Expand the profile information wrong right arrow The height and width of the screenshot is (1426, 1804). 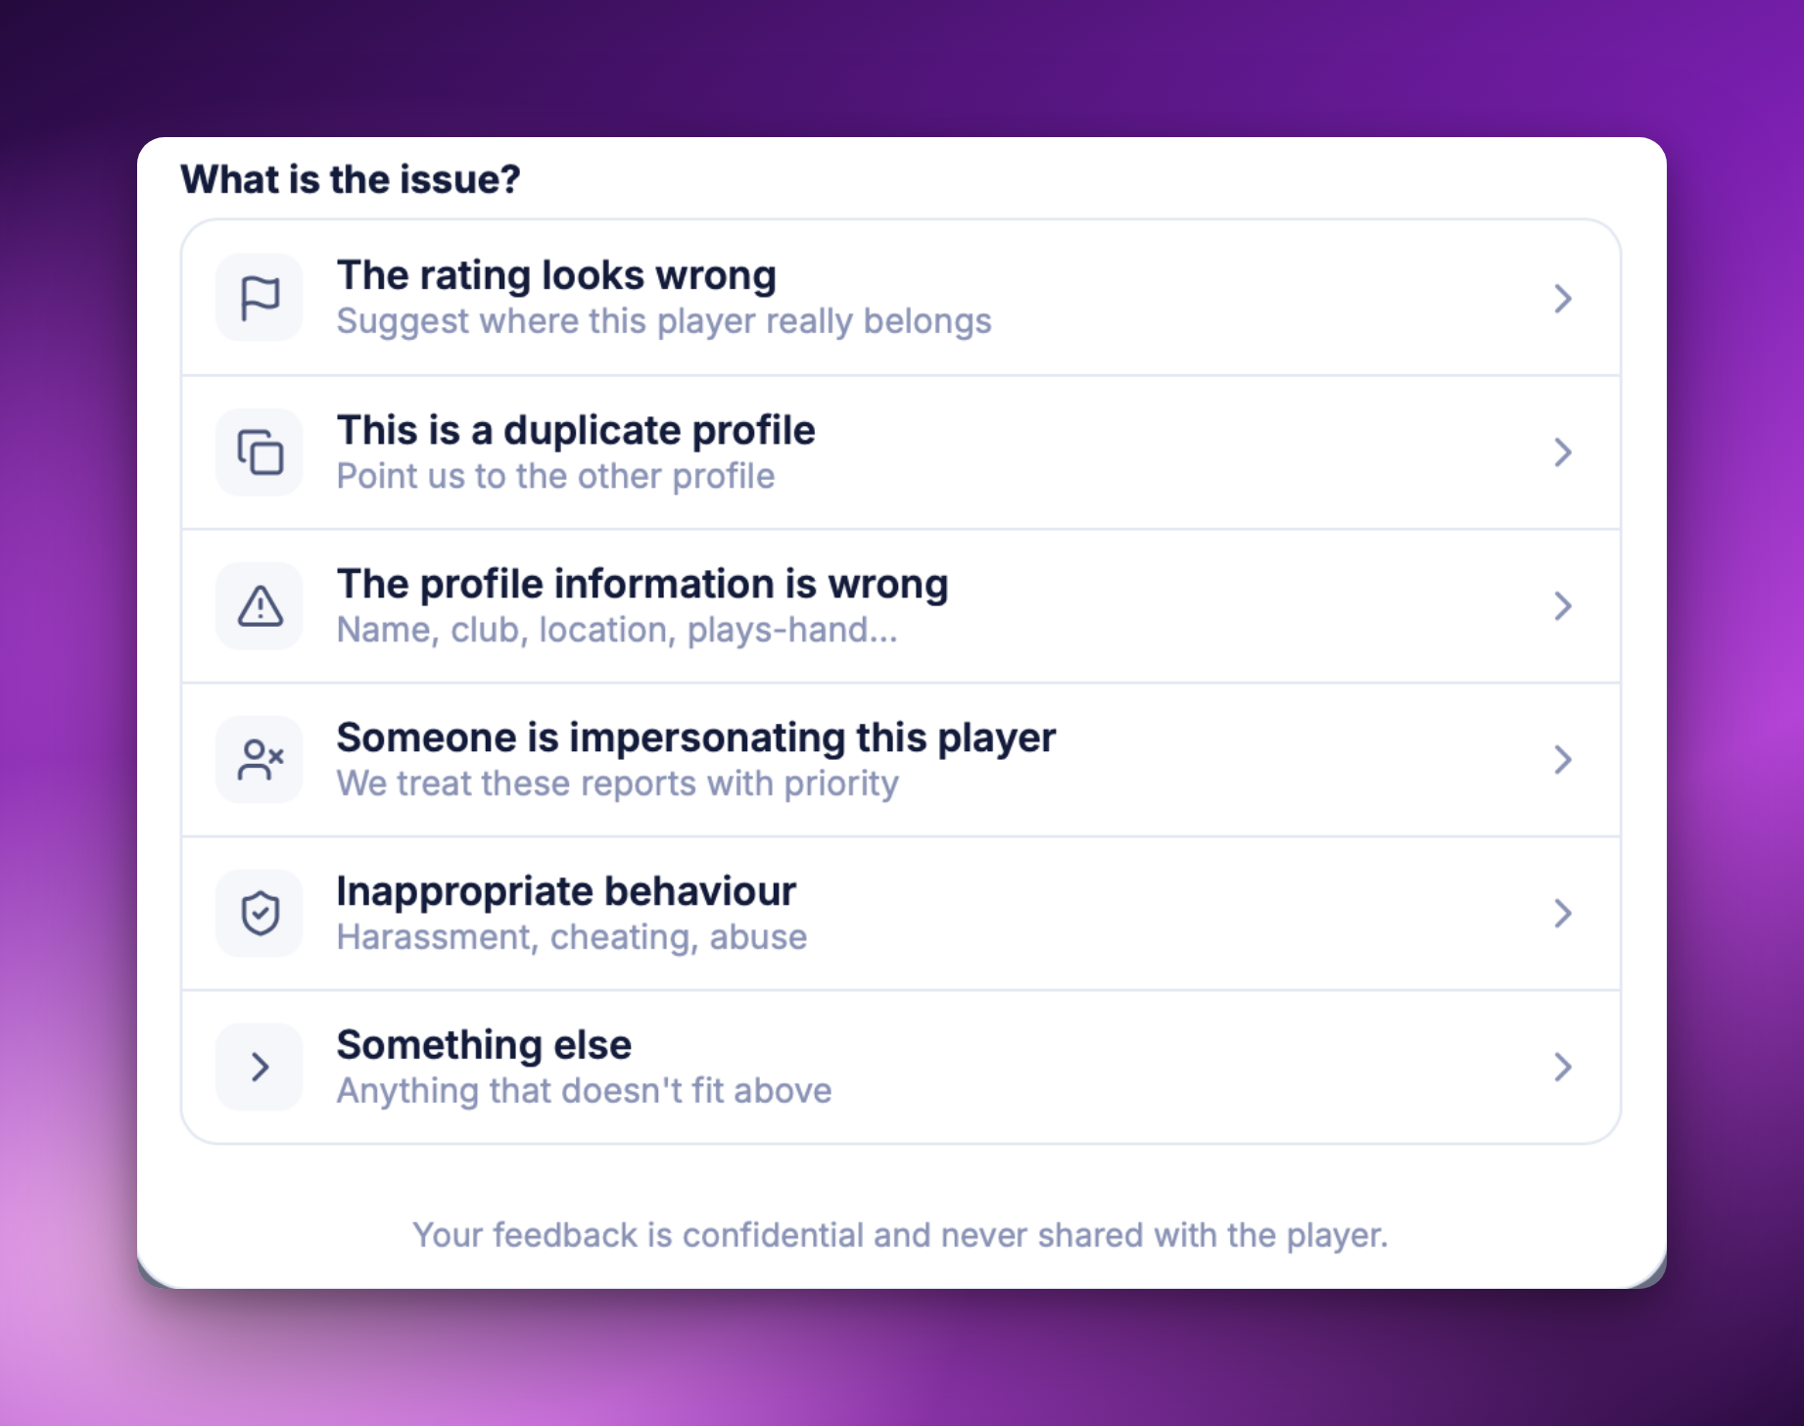tap(1562, 605)
